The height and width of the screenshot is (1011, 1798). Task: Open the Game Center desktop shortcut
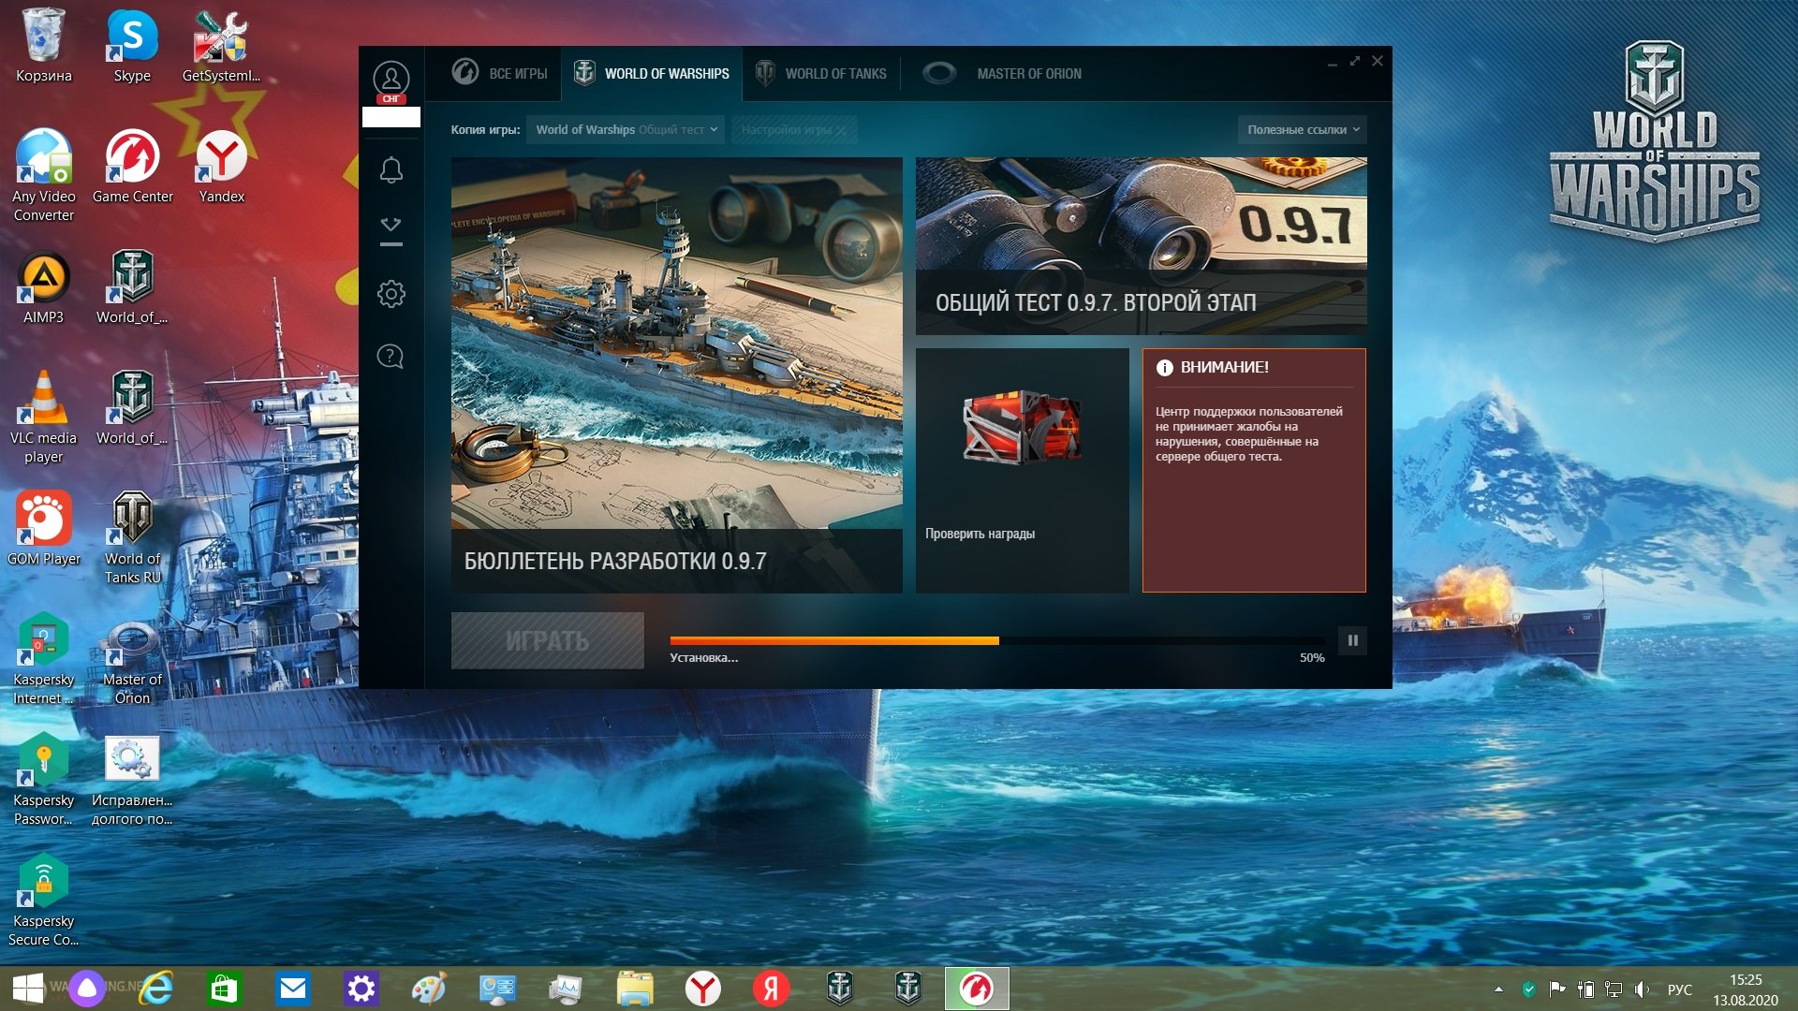[132, 167]
